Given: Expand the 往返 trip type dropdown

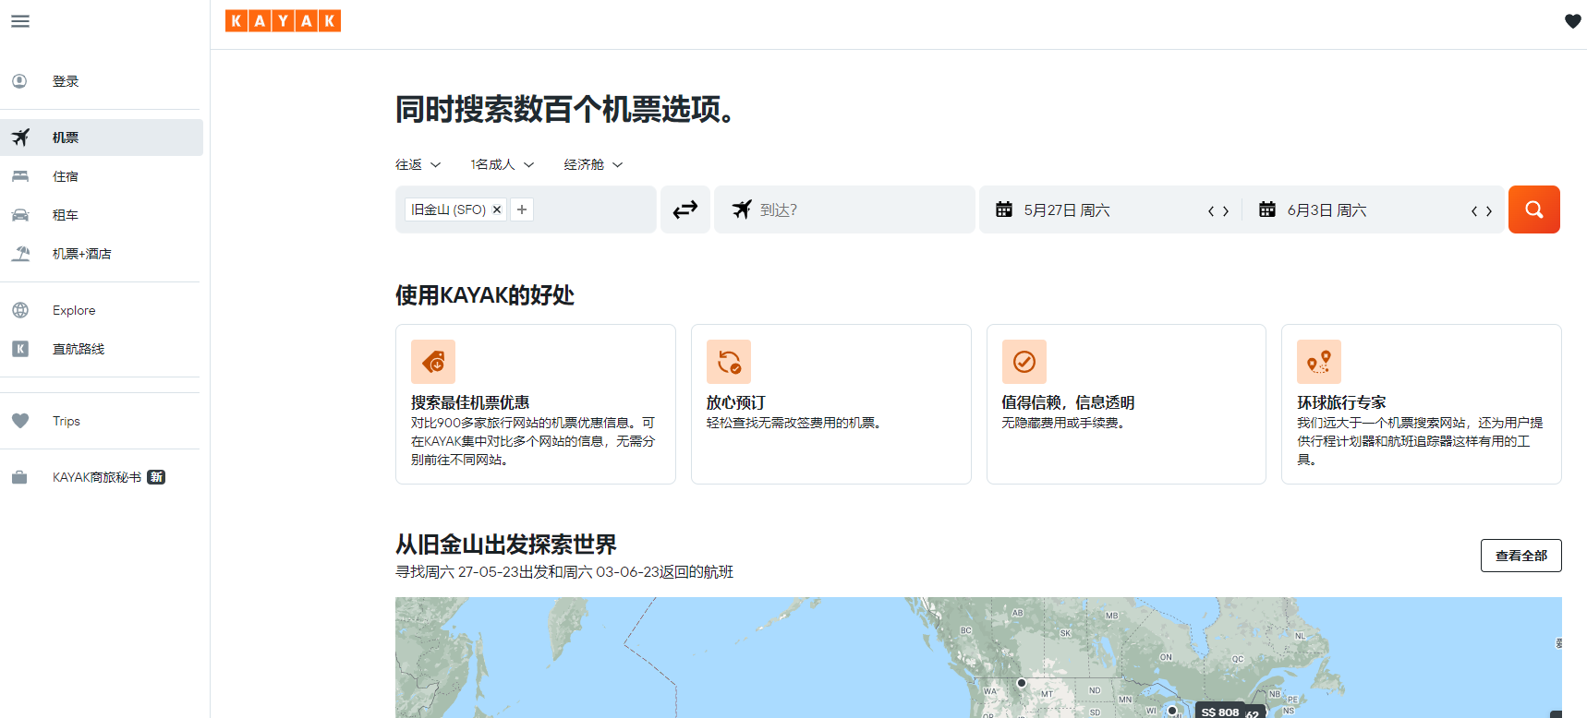Looking at the screenshot, I should point(418,164).
